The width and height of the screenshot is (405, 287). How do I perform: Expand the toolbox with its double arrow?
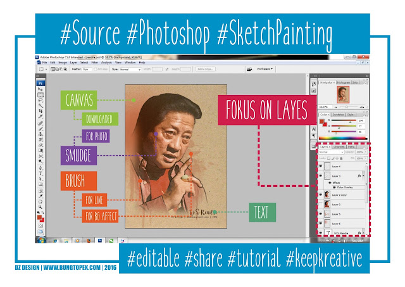pyautogui.click(x=38, y=76)
